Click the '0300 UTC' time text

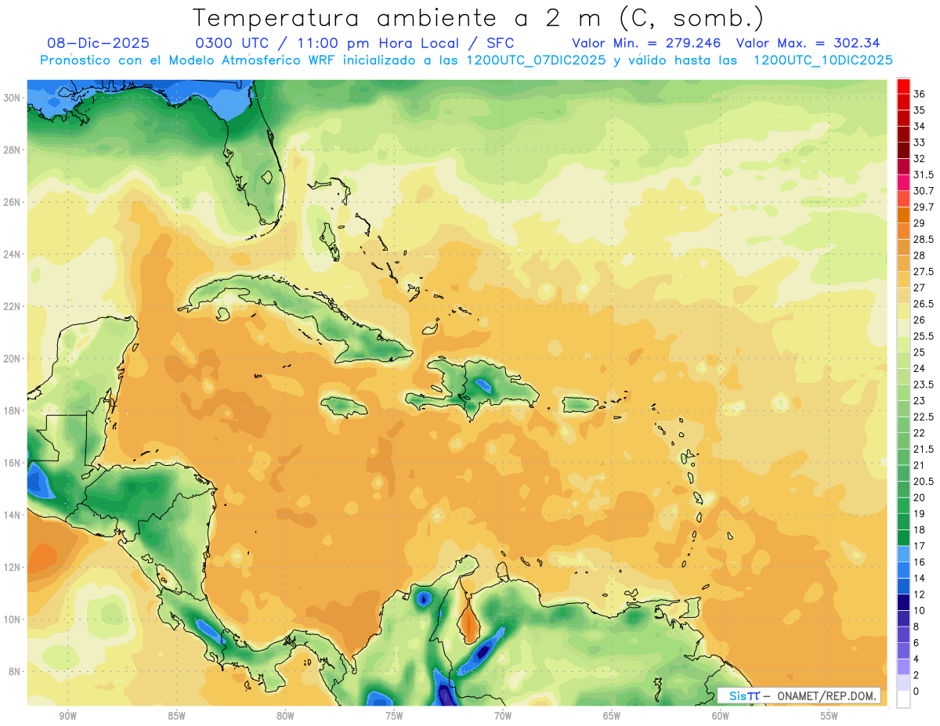tap(233, 43)
